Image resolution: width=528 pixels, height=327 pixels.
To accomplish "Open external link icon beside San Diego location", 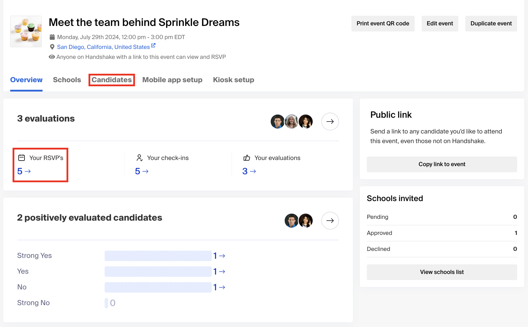I will tap(153, 46).
